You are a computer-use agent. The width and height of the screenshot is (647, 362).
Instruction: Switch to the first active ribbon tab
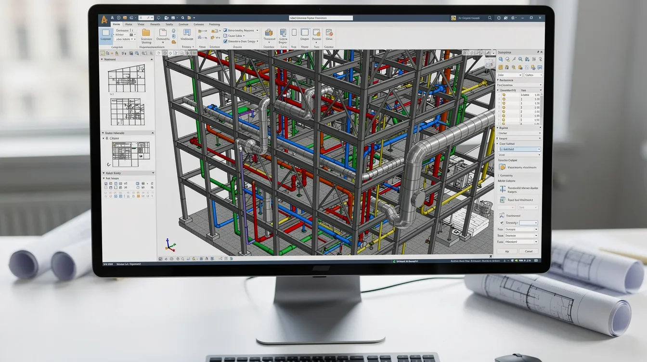coord(116,24)
